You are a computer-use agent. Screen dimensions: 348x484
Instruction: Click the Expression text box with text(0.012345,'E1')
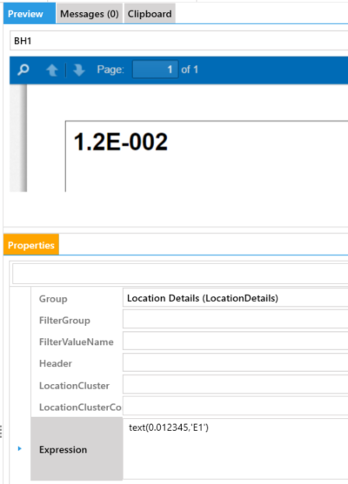[x=235, y=449]
